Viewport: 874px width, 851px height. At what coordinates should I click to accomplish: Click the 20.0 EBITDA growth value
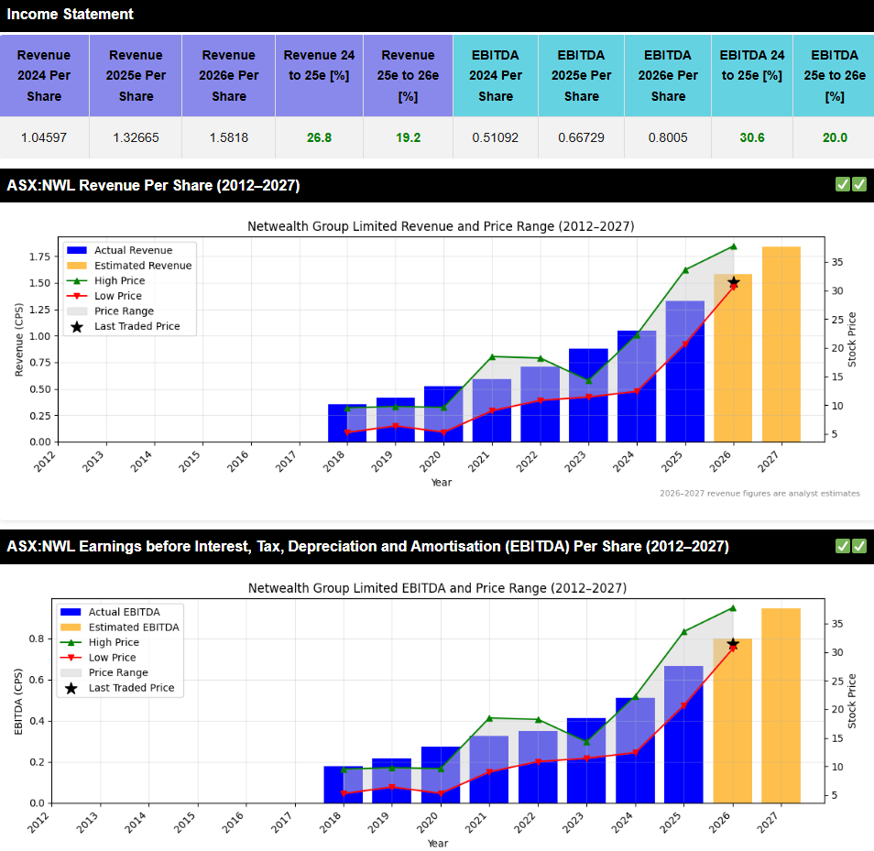834,138
